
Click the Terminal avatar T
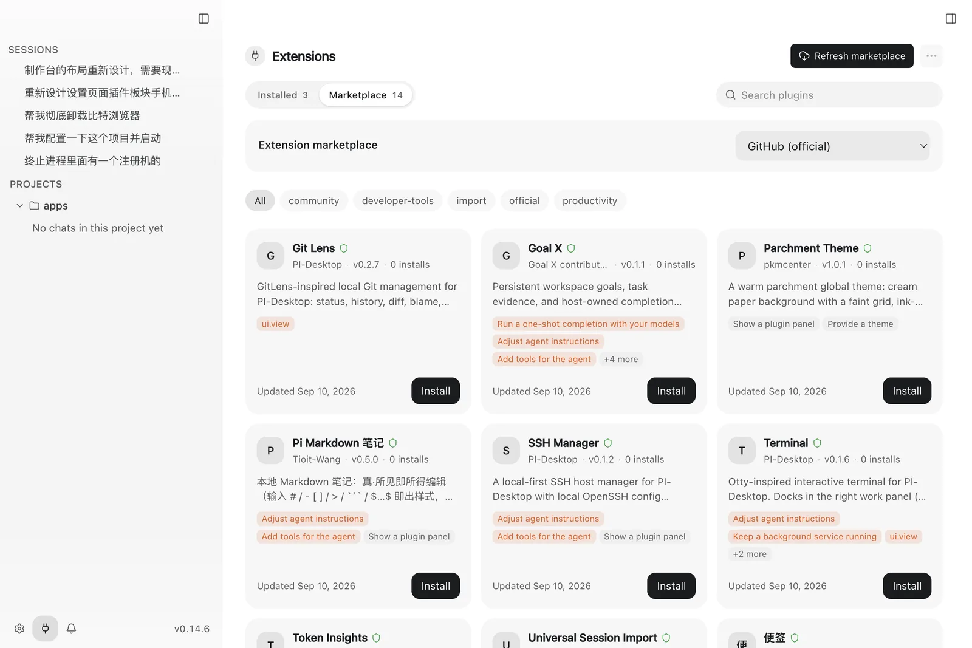click(x=742, y=451)
